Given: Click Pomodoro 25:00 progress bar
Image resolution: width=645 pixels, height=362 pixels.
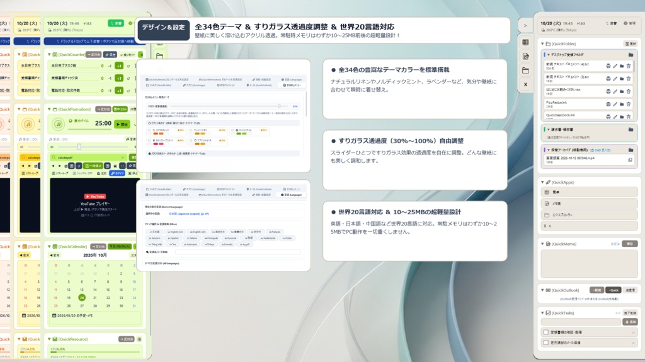Looking at the screenshot, I should [89, 129].
